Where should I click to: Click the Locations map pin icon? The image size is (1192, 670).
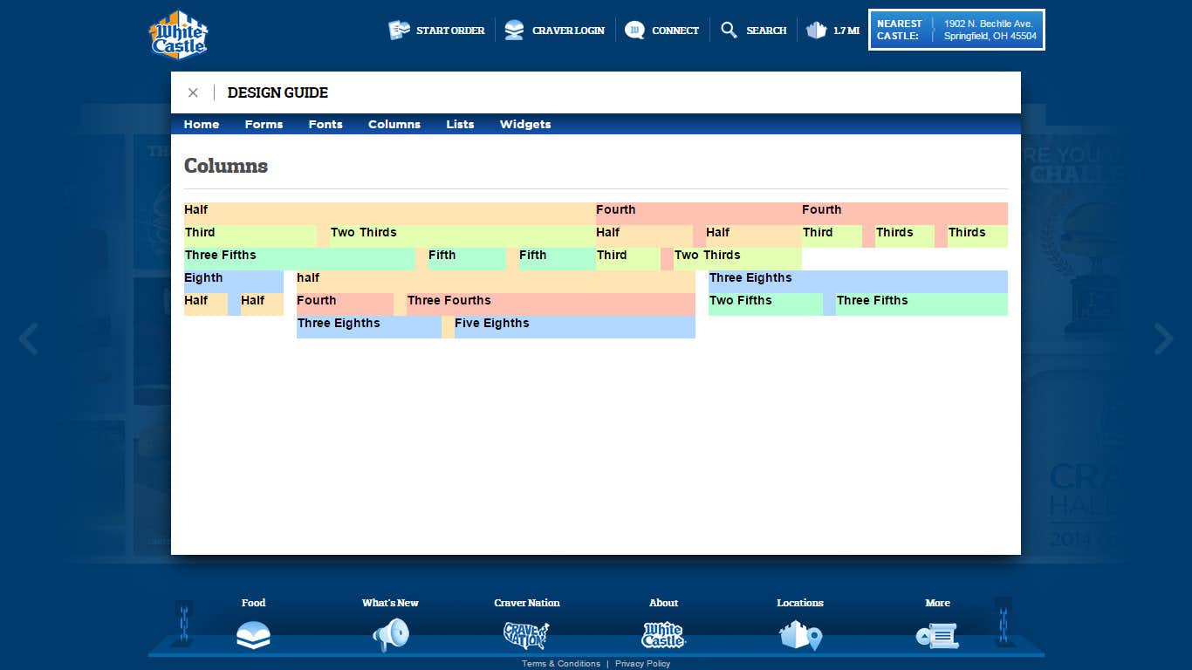coord(800,635)
